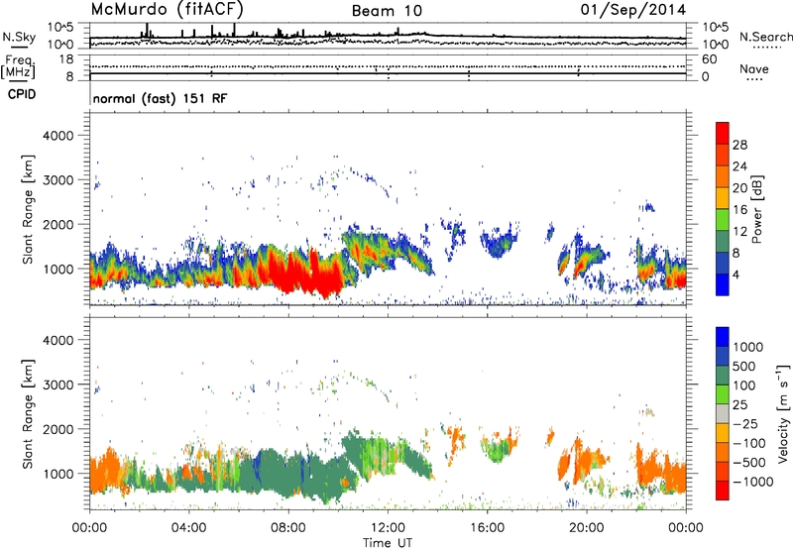Click '3000' on velocity panel range axis
Screen dimensions: 793x549
click(57, 384)
